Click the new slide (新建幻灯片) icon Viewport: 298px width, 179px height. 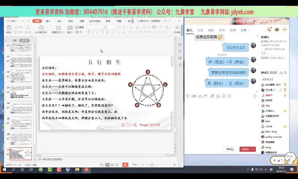point(58,28)
